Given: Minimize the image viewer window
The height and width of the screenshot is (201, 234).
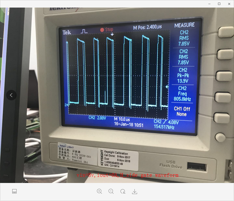Looking at the screenshot, I should (210, 4).
